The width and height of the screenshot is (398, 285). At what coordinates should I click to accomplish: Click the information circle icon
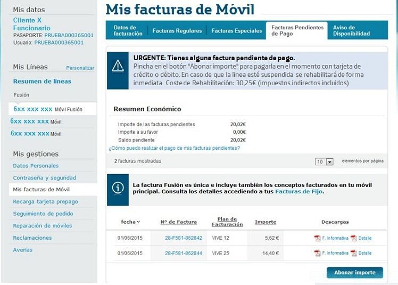[118, 188]
